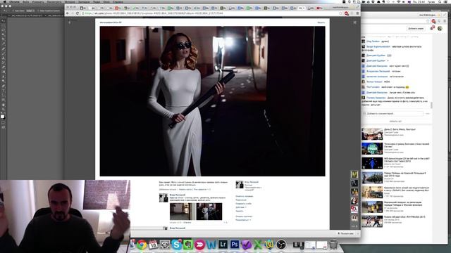Screen dimensions: 451x253
Task: Close the VK photo viewer via Закрыть
Action: click(x=321, y=22)
